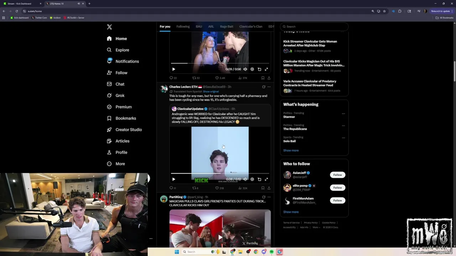
Task: Open the Grok icon on PartiKing post
Action: tap(264, 197)
